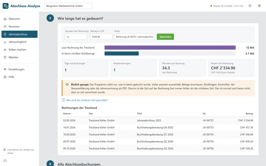
Task: Click the green status dot next to Stand
Action: point(211,6)
